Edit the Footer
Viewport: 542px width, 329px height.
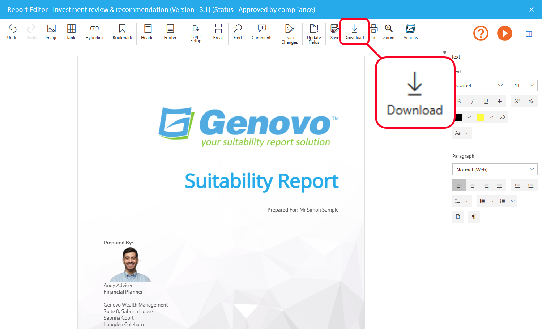tap(170, 32)
